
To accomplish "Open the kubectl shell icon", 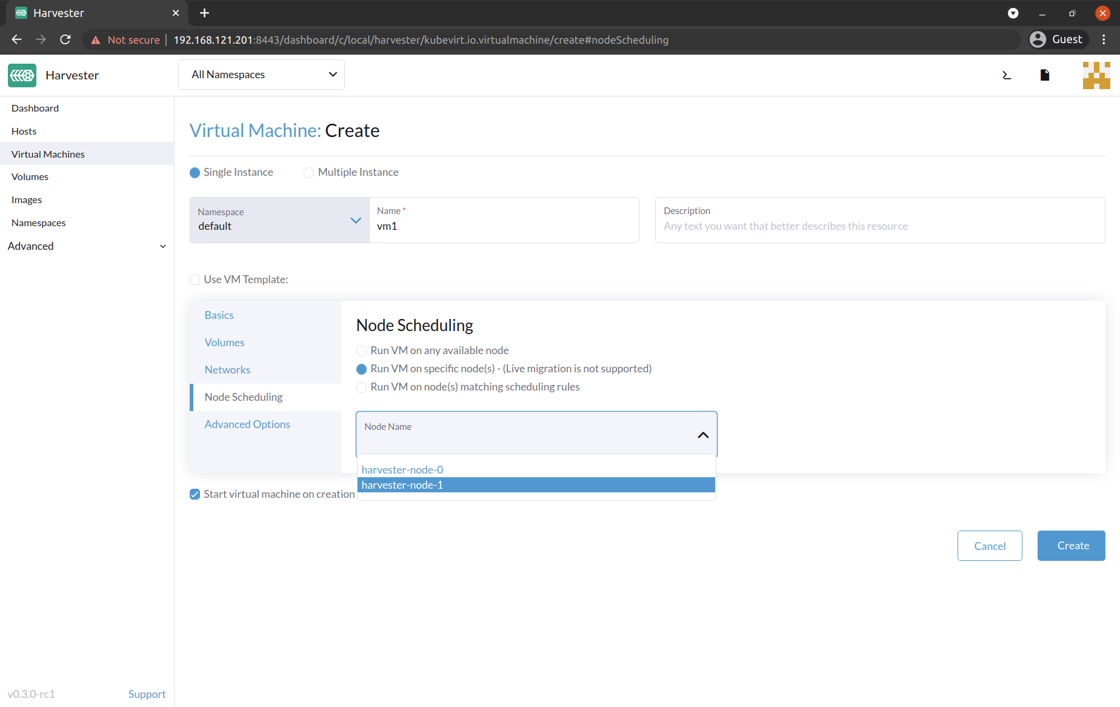I will pyautogui.click(x=1007, y=75).
